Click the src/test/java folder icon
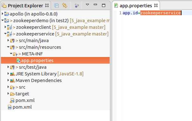 [x=12, y=67]
